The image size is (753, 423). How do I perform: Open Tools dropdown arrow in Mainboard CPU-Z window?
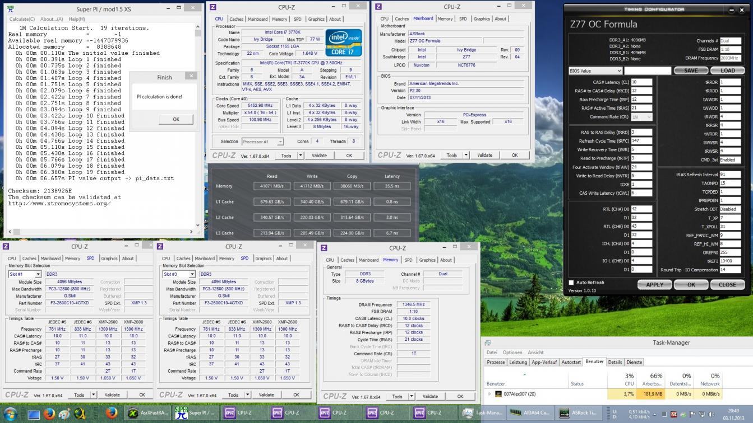point(465,155)
